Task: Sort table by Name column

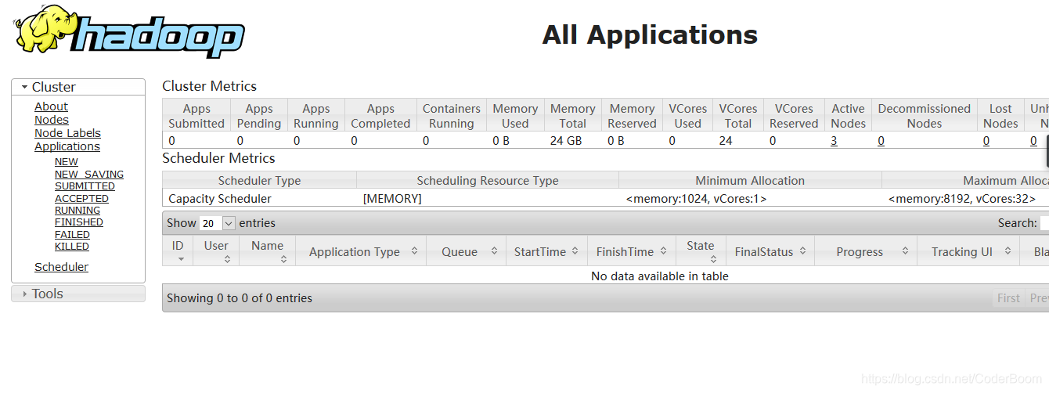Action: pos(267,251)
